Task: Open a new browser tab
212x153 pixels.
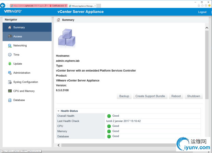Action: [x=99, y=6]
